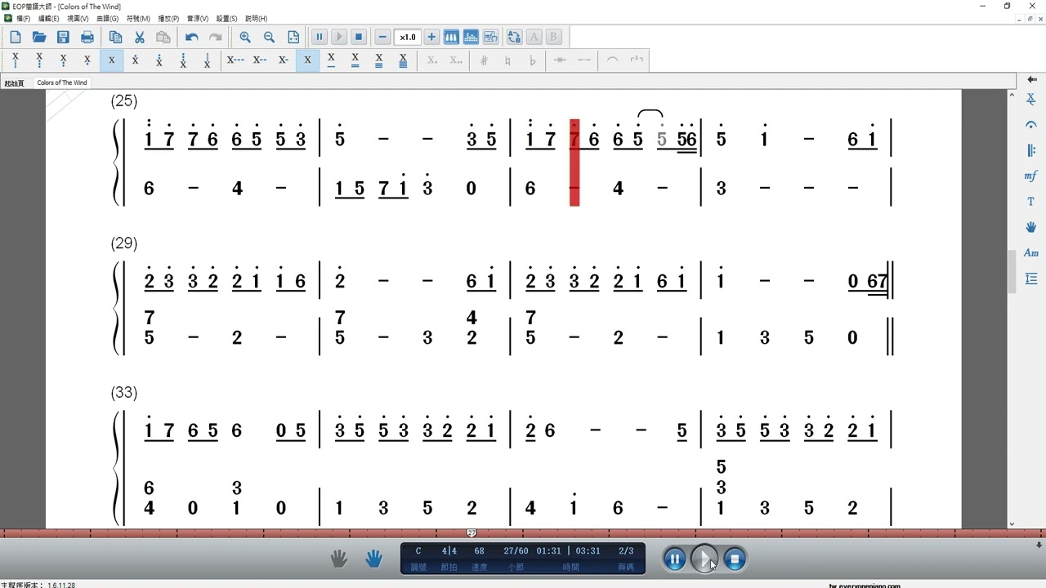Select whole note X--- duration
1046x588 pixels.
click(235, 60)
